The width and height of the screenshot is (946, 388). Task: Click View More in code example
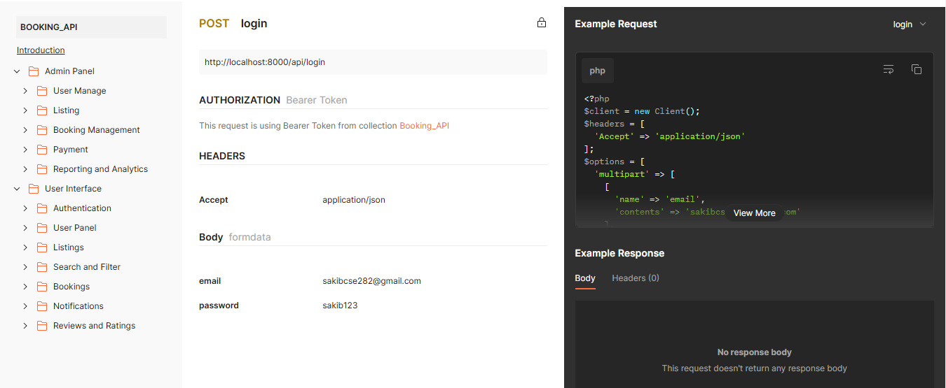point(754,213)
